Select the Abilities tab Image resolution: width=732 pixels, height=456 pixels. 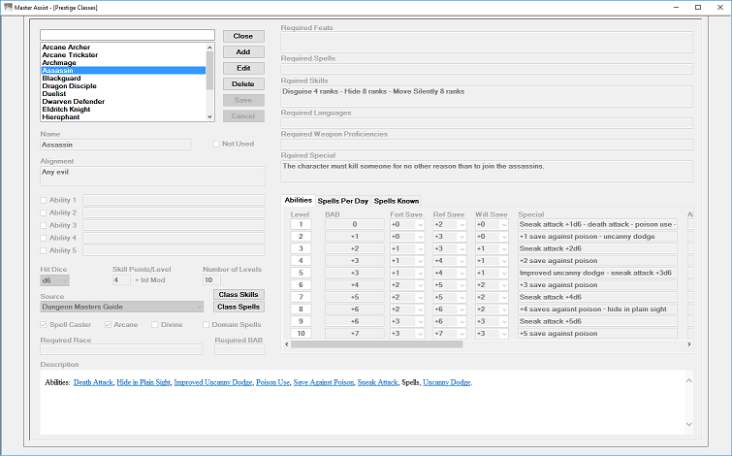299,200
